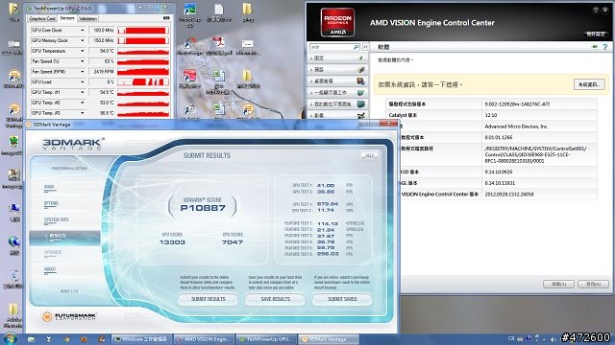Click the green pin icon in AMD header
This screenshot has width=615, height=345.
[x=595, y=47]
